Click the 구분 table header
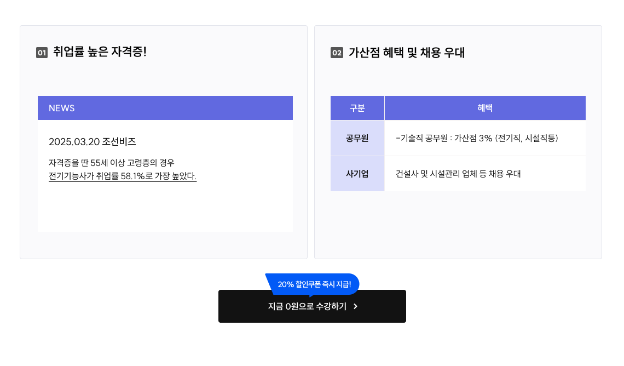The height and width of the screenshot is (366, 624). pos(357,108)
